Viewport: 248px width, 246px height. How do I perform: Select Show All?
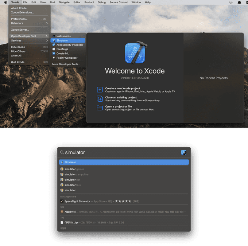tap(30, 56)
